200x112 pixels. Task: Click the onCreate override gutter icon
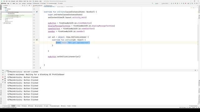[x=37, y=12]
